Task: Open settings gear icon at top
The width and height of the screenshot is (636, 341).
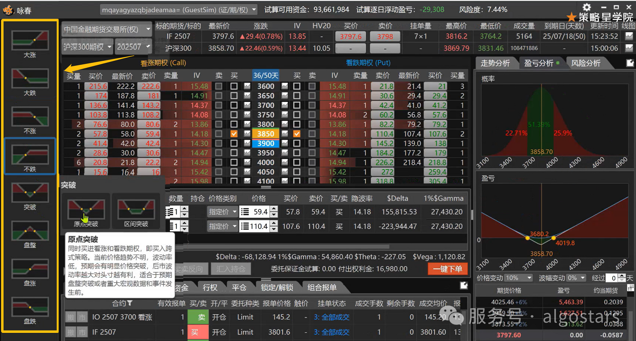Action: click(x=587, y=7)
